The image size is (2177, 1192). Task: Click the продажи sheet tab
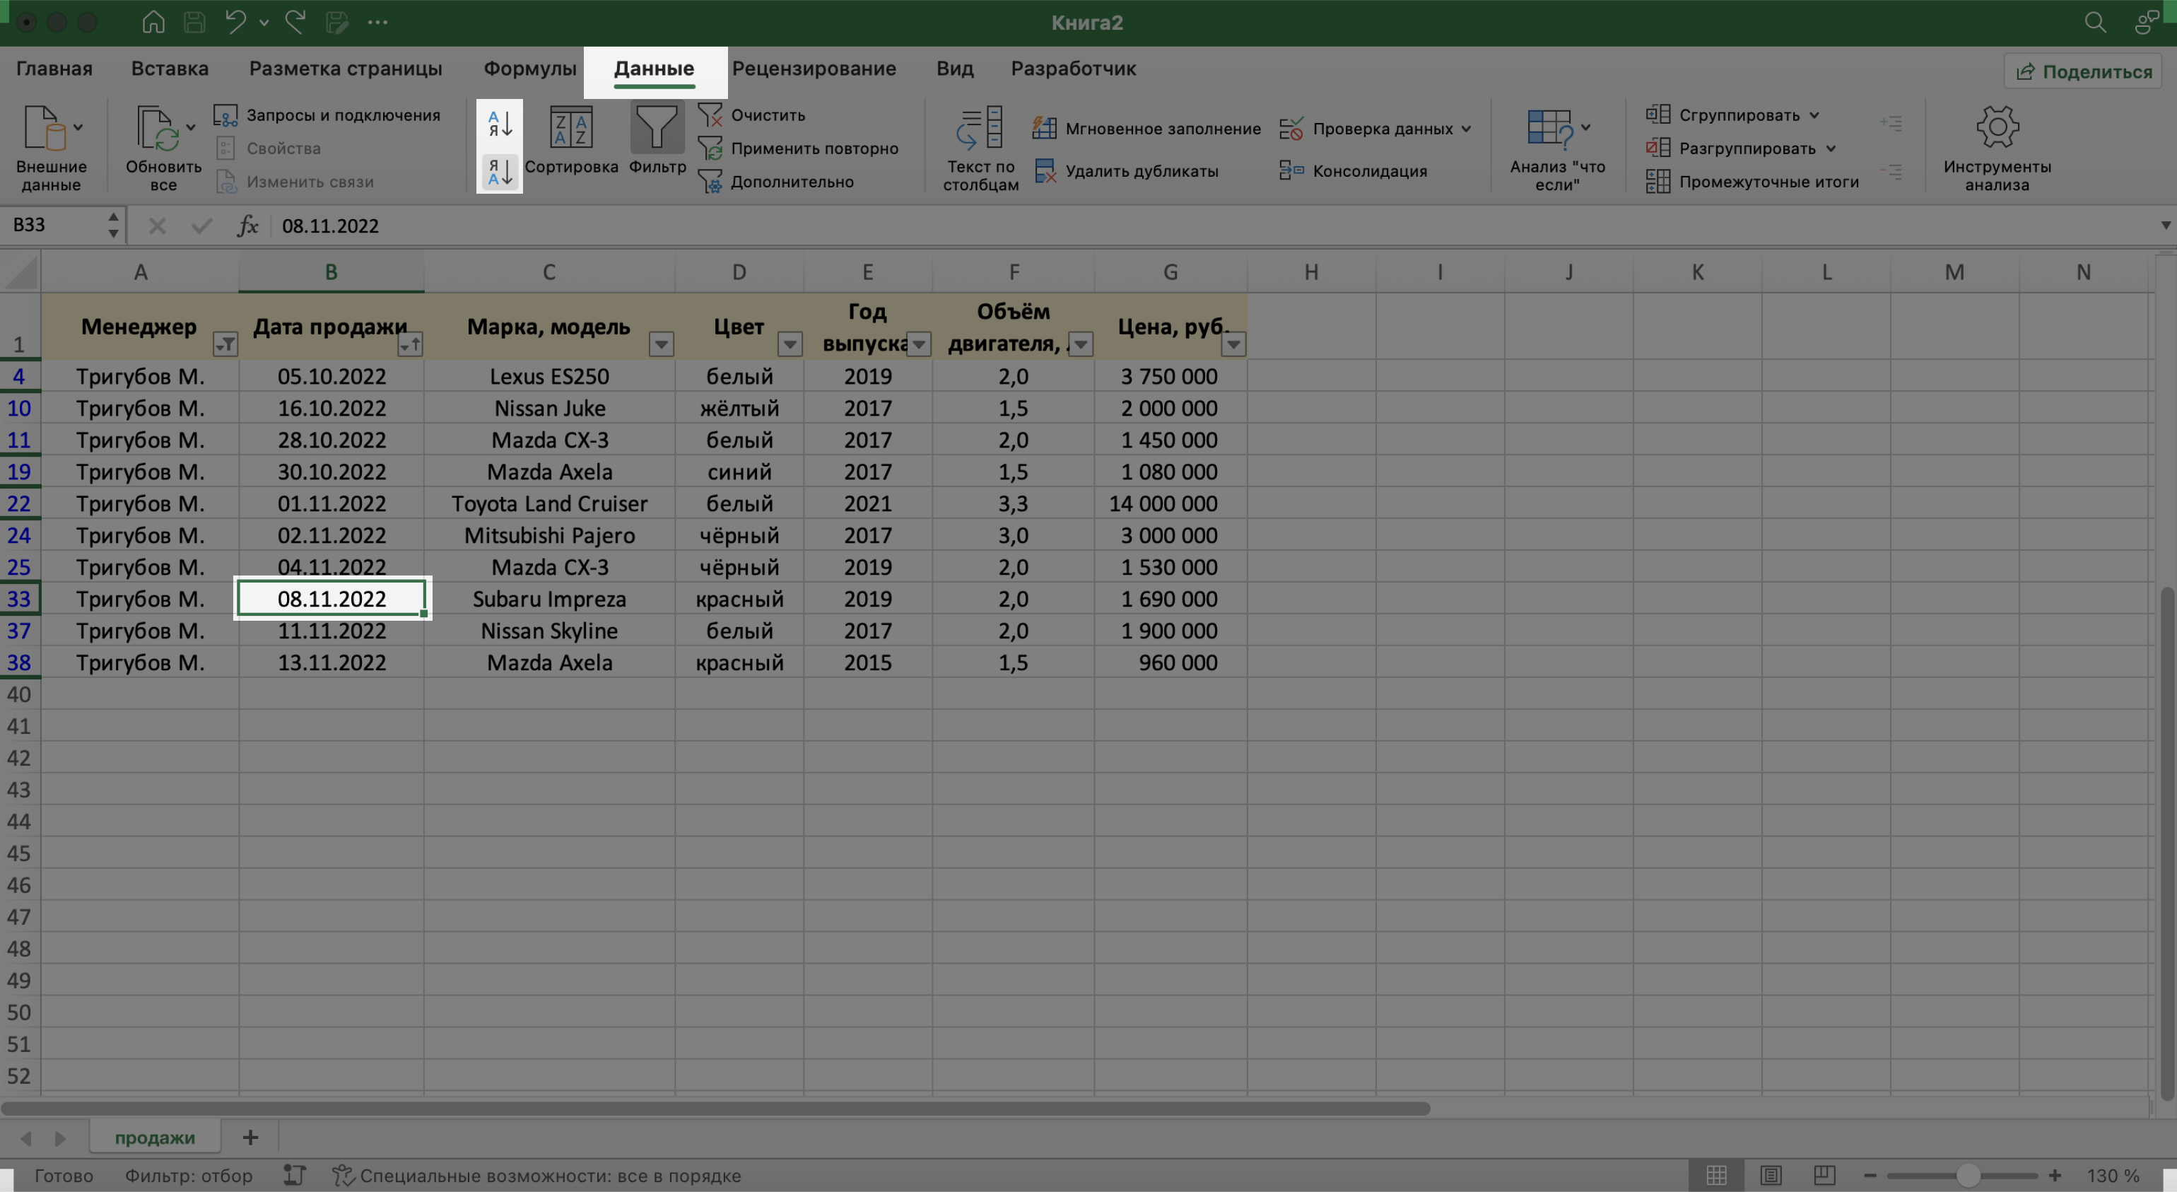[x=154, y=1135]
